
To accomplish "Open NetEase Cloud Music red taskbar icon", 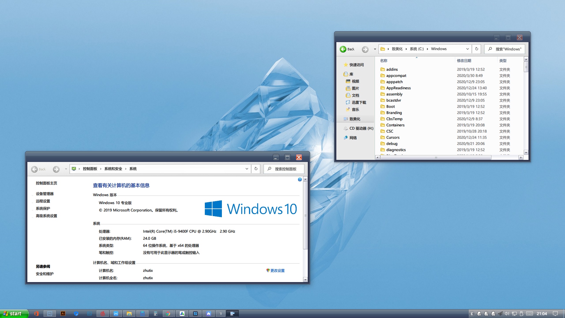I will pos(103,314).
